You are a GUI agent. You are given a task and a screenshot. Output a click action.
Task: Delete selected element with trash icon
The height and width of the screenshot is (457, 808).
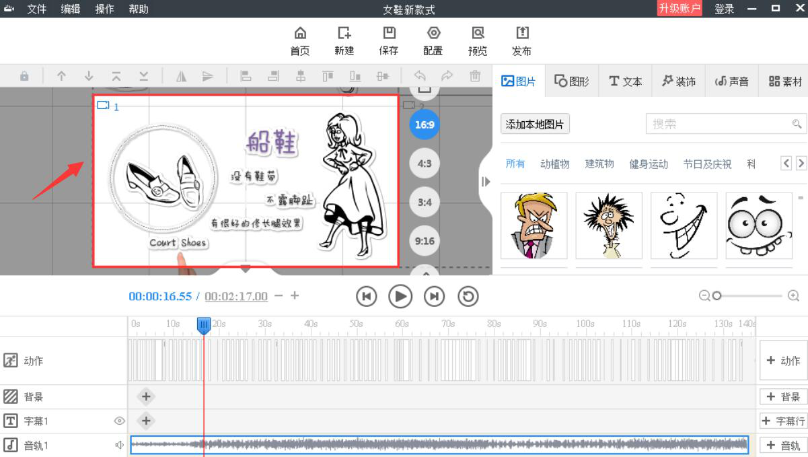coord(475,76)
